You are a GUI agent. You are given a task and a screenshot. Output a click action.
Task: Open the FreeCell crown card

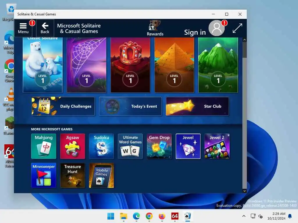[130, 65]
